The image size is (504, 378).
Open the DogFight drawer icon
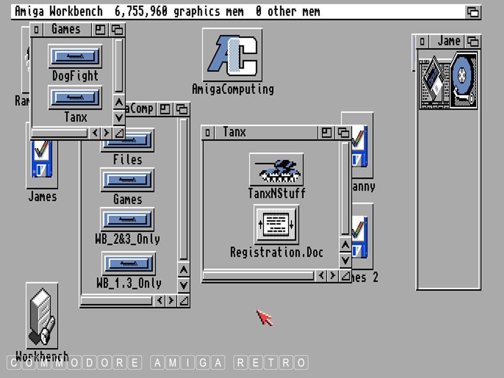coord(75,57)
